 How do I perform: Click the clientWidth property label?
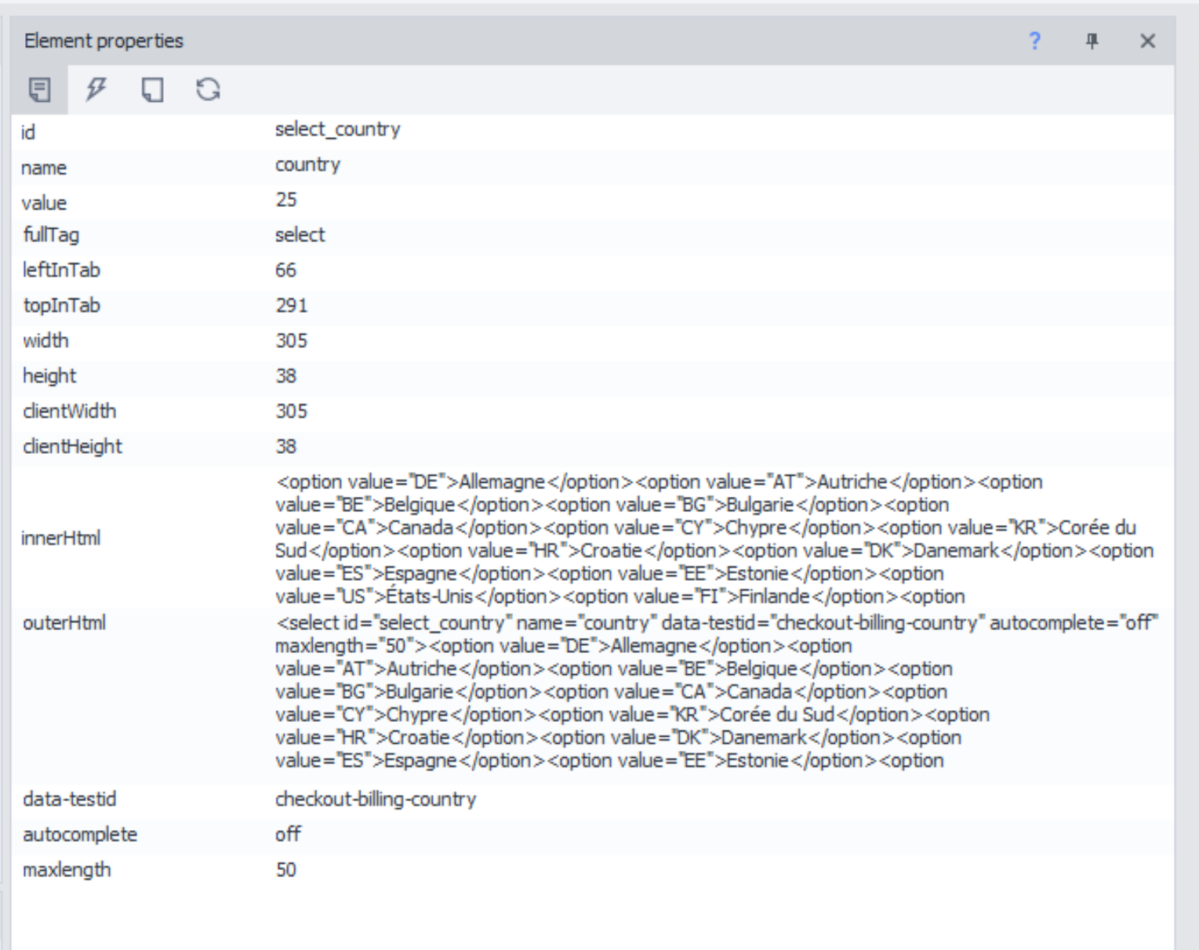click(x=69, y=412)
